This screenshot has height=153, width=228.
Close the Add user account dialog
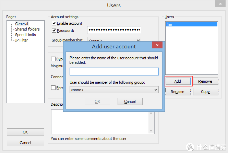157,46
